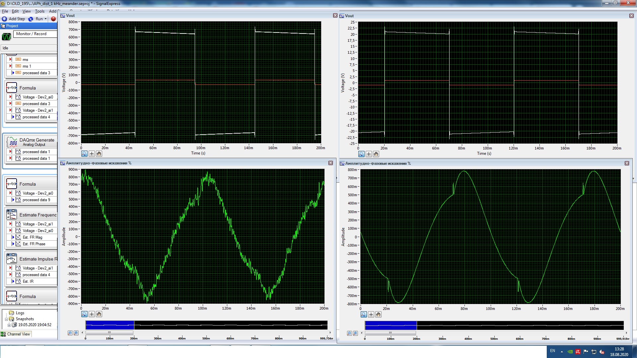Click the taskbar clock showing 13:28

pos(619,352)
